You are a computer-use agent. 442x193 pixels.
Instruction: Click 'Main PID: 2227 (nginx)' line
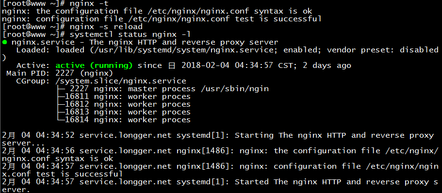pos(60,74)
